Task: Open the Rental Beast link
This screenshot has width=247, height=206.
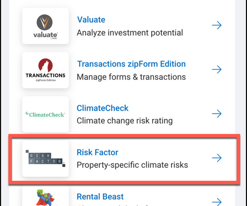Action: [100, 197]
